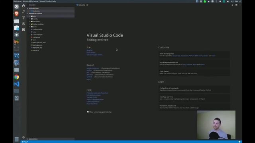Open the system power menu icon
This screenshot has width=255, height=143.
tap(240, 1)
